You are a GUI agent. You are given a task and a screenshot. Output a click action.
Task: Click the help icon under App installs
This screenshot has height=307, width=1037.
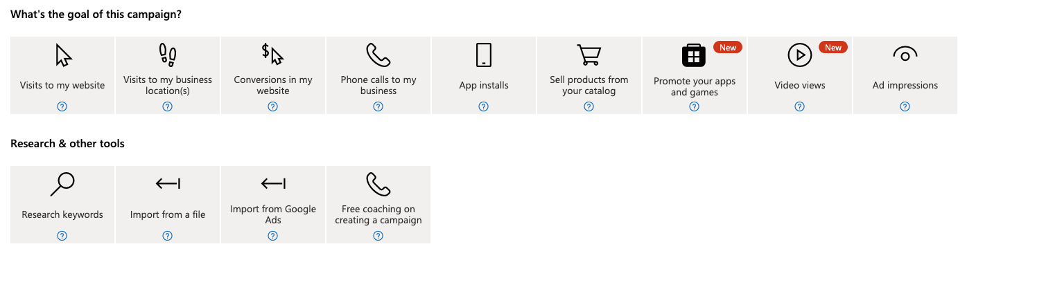[484, 106]
